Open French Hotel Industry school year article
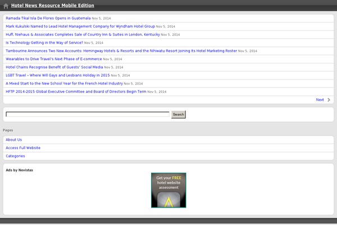 point(64,84)
